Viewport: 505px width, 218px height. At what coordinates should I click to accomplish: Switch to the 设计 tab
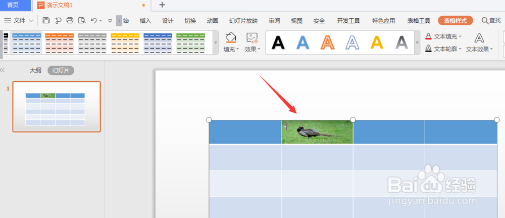[x=168, y=21]
